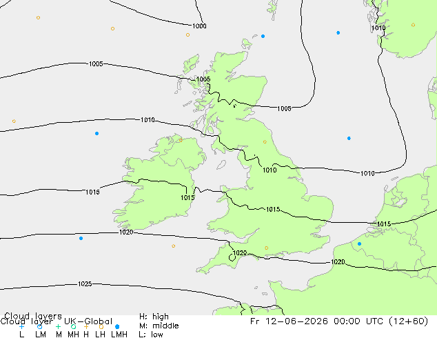This screenshot has height=338, width=437.
Task: Select the orange marker in the top-left map corner
Action: coord(38,17)
